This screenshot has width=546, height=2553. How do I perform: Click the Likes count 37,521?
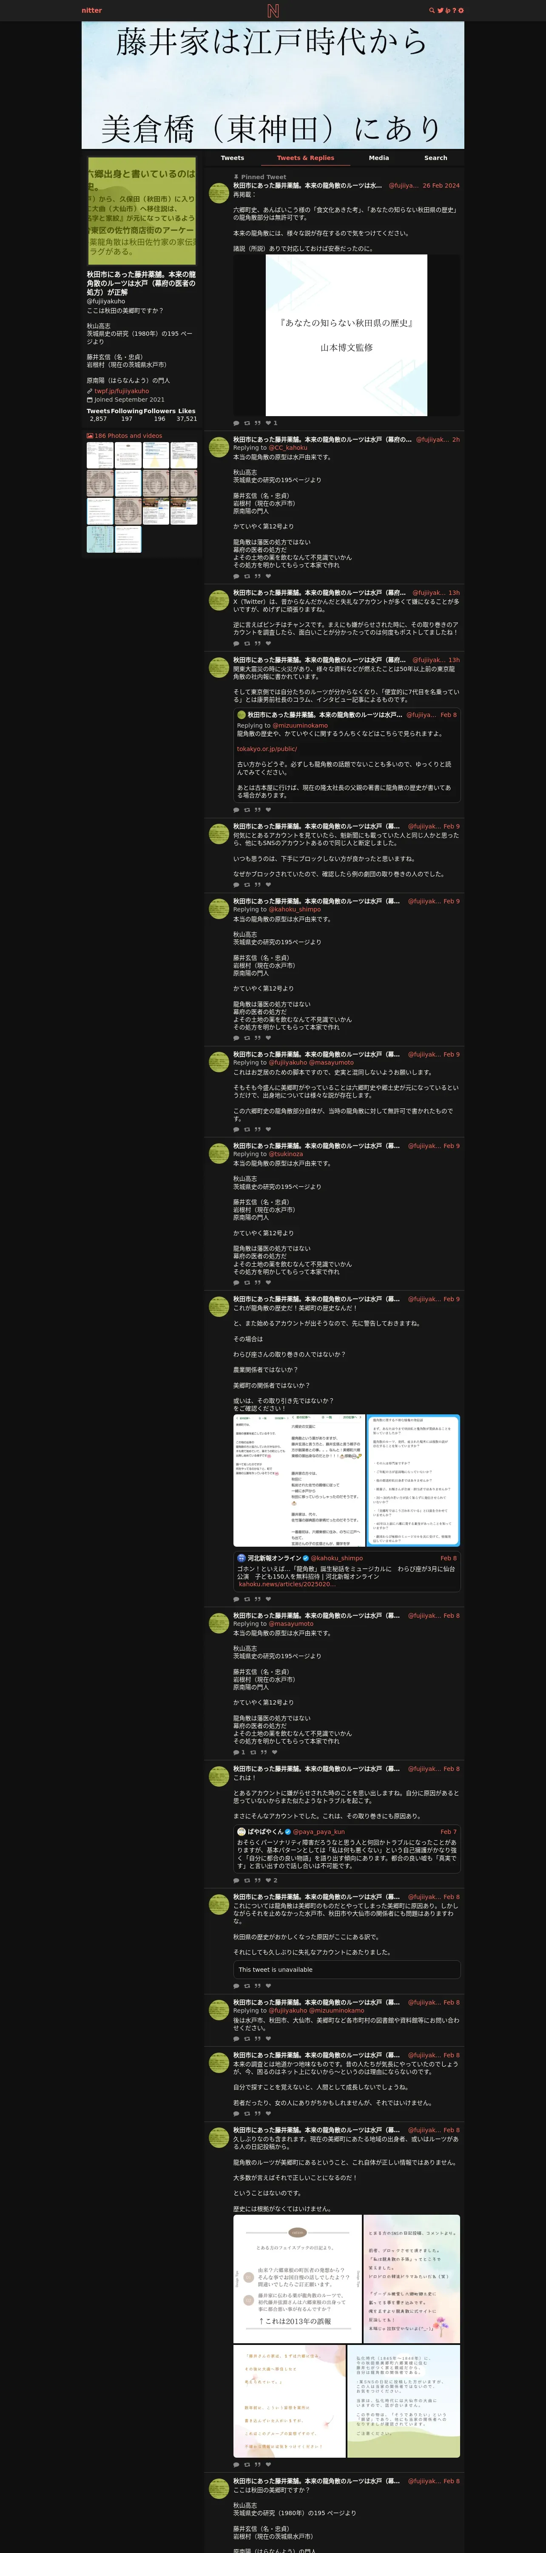point(186,418)
